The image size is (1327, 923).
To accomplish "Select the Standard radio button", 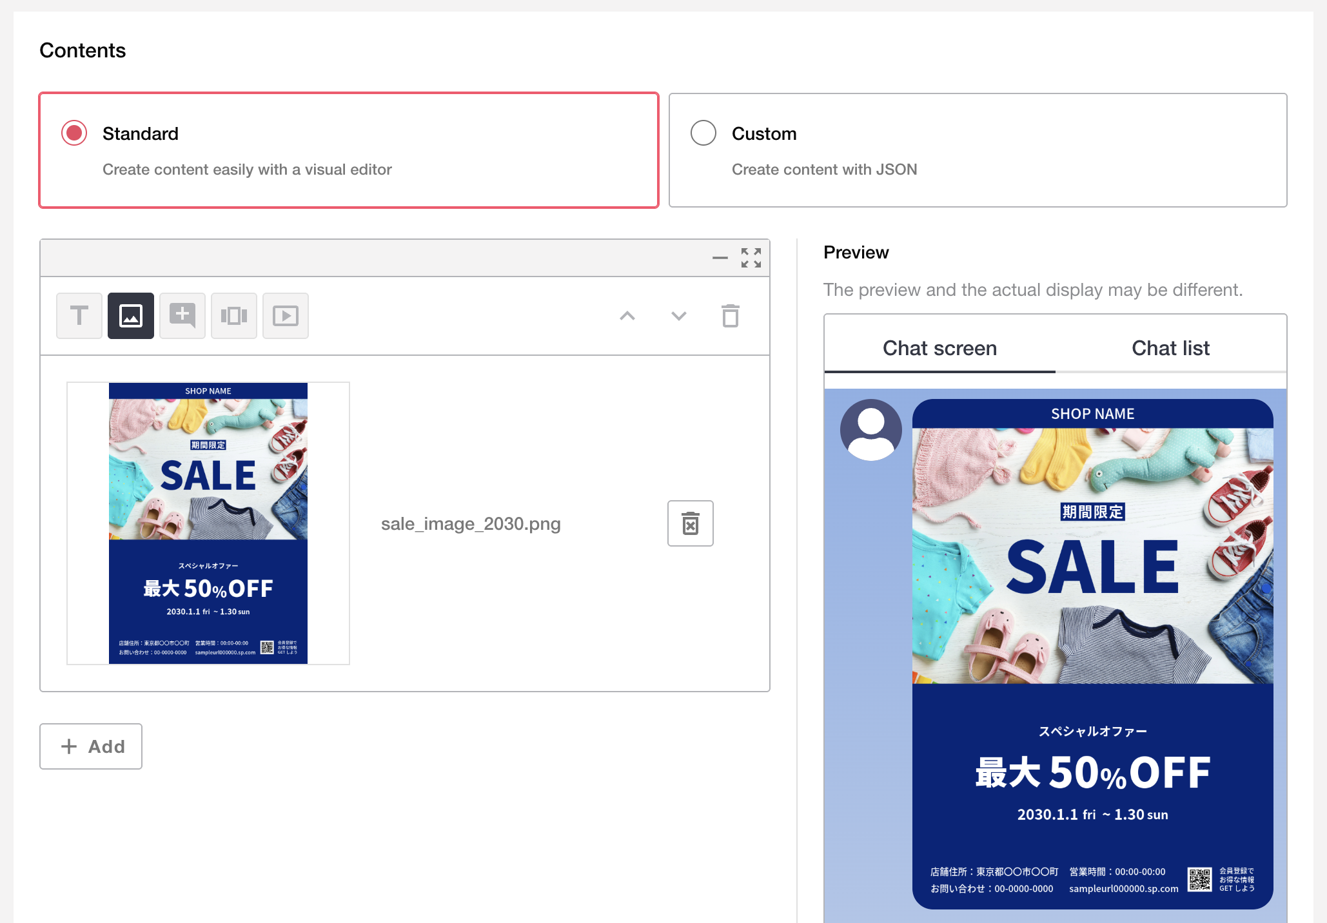I will pyautogui.click(x=74, y=133).
